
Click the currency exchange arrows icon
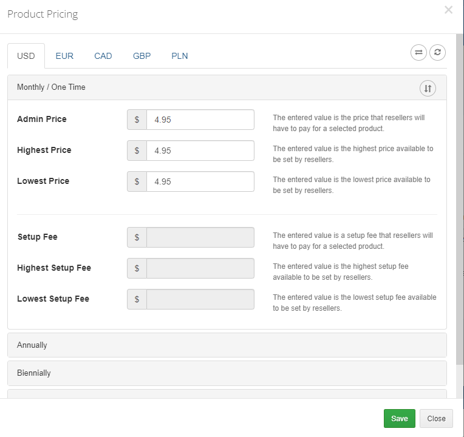(x=418, y=53)
